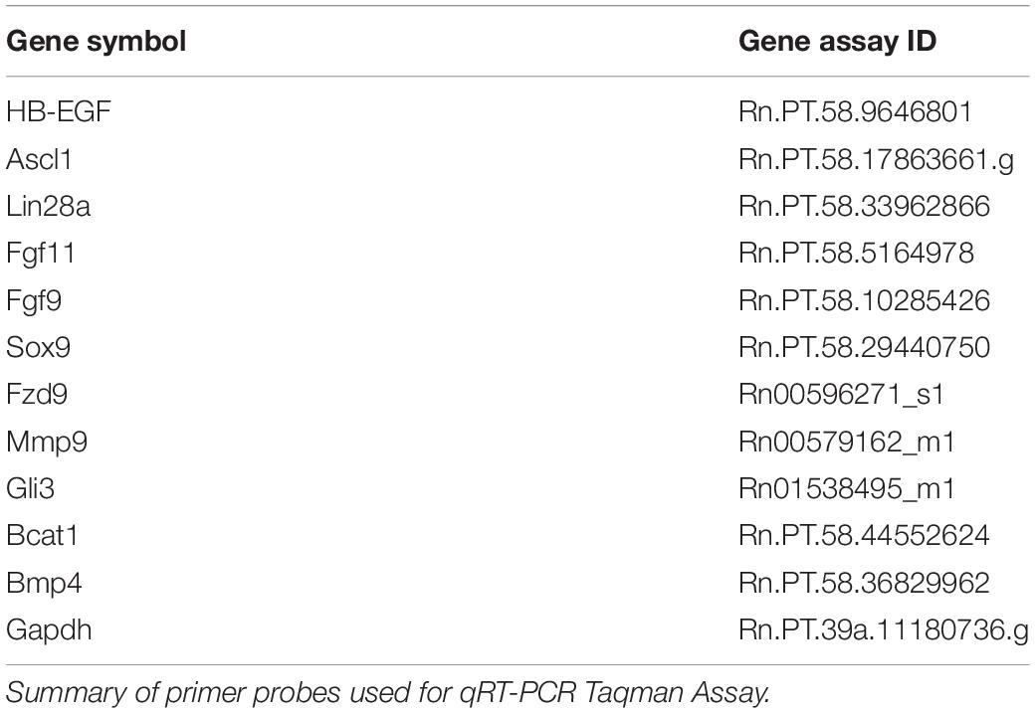1035x713 pixels.
Task: Select the Lin28a gene symbol cell
Action: [x=48, y=207]
